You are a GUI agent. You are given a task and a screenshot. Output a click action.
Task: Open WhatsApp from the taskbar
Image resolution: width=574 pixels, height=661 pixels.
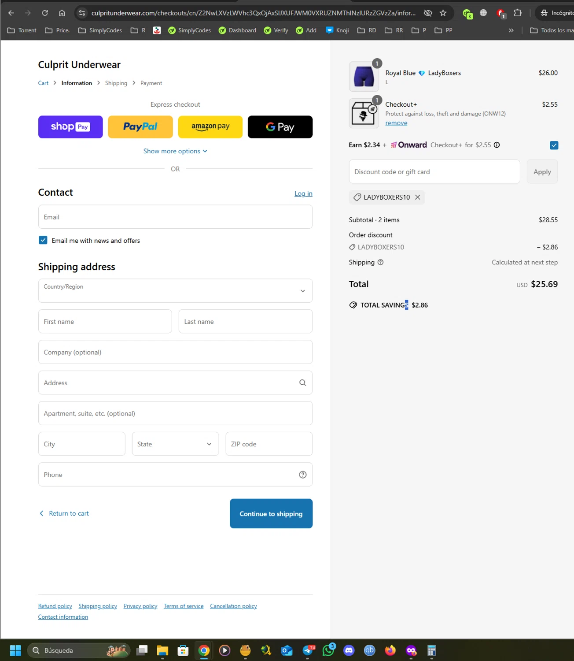(x=328, y=650)
